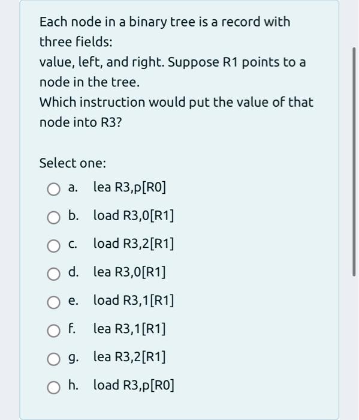Select radio option h: load R3,p[R0]
The width and height of the screenshot is (359, 420).
pyautogui.click(x=53, y=388)
